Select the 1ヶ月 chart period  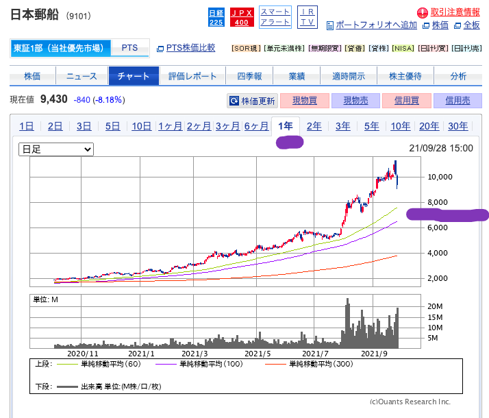(171, 126)
